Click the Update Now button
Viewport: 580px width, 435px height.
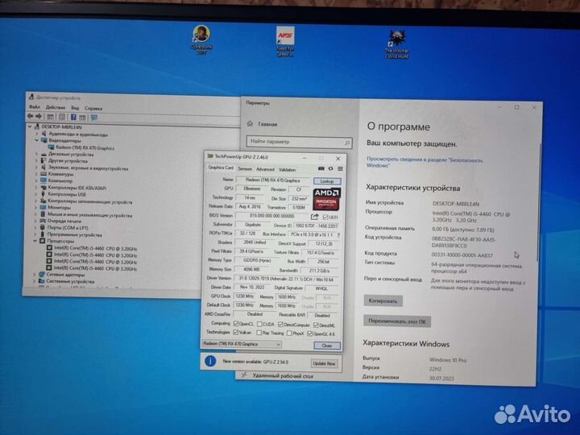[324, 363]
